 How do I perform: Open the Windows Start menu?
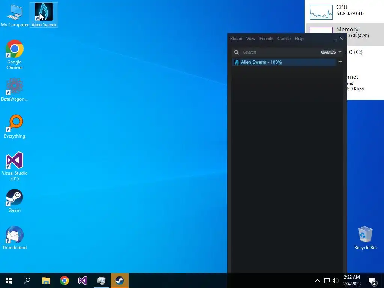click(9, 280)
